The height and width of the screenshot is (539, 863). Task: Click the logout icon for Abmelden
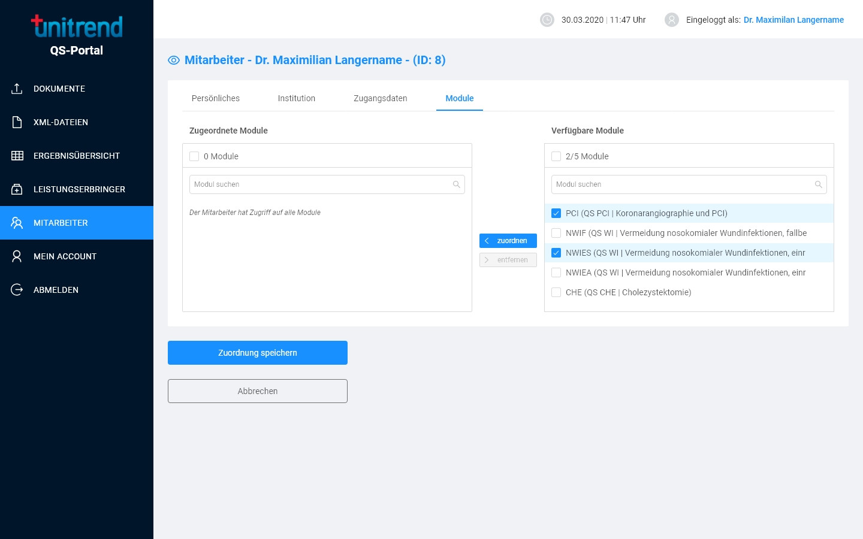click(17, 290)
